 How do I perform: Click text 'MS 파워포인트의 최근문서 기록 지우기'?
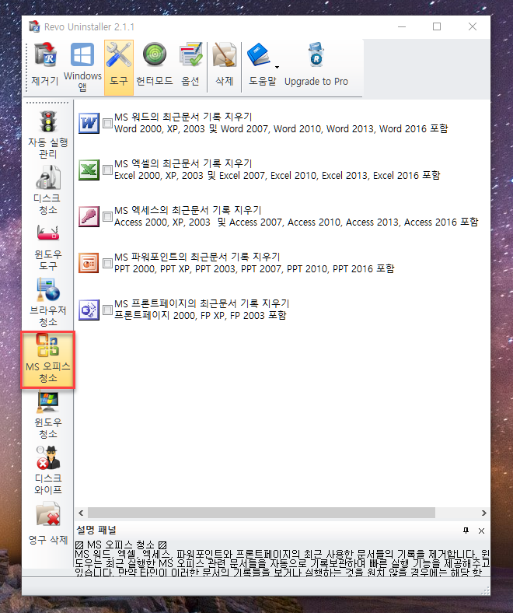pos(197,257)
